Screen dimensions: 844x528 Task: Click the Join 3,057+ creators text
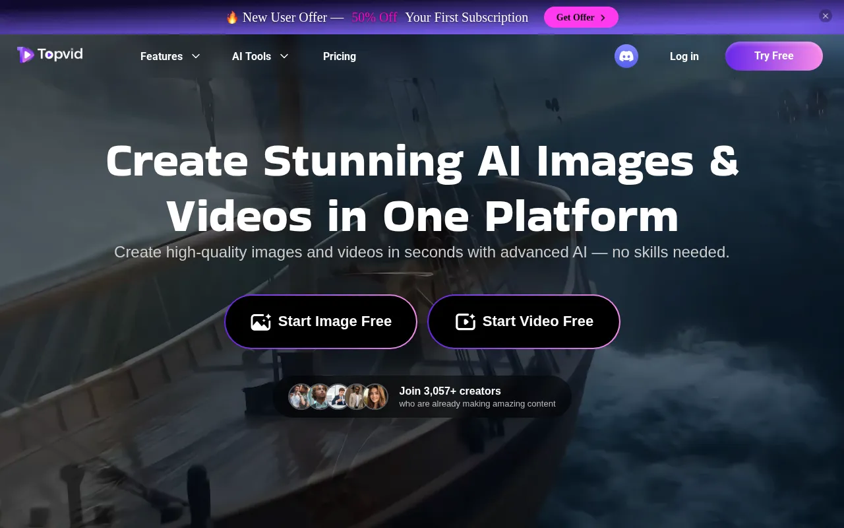[450, 391]
